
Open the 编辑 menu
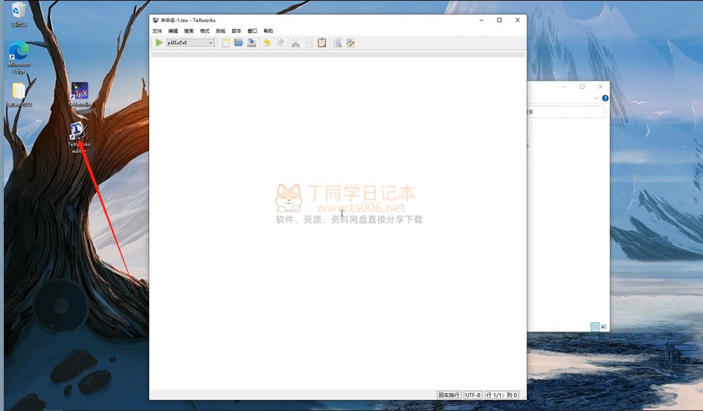click(x=173, y=31)
